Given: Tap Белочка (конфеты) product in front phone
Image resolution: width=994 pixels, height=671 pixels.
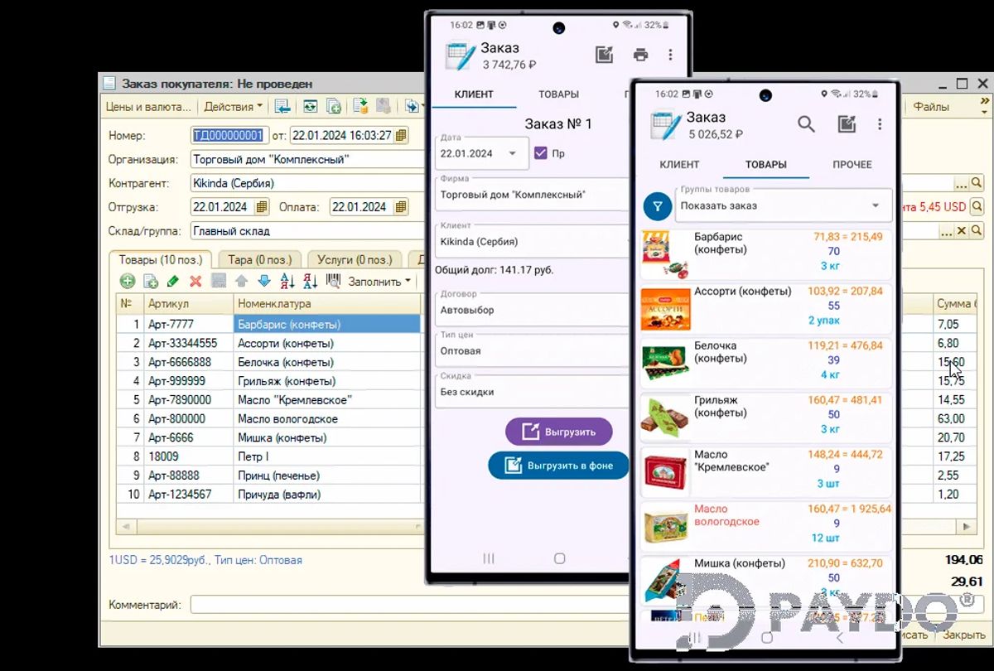Looking at the screenshot, I should (x=766, y=364).
